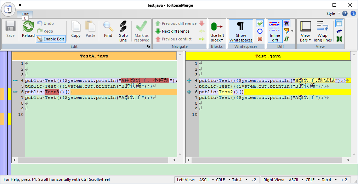Image resolution: width=358 pixels, height=184 pixels.
Task: Open Find with the magnifier icon
Action: 108,29
